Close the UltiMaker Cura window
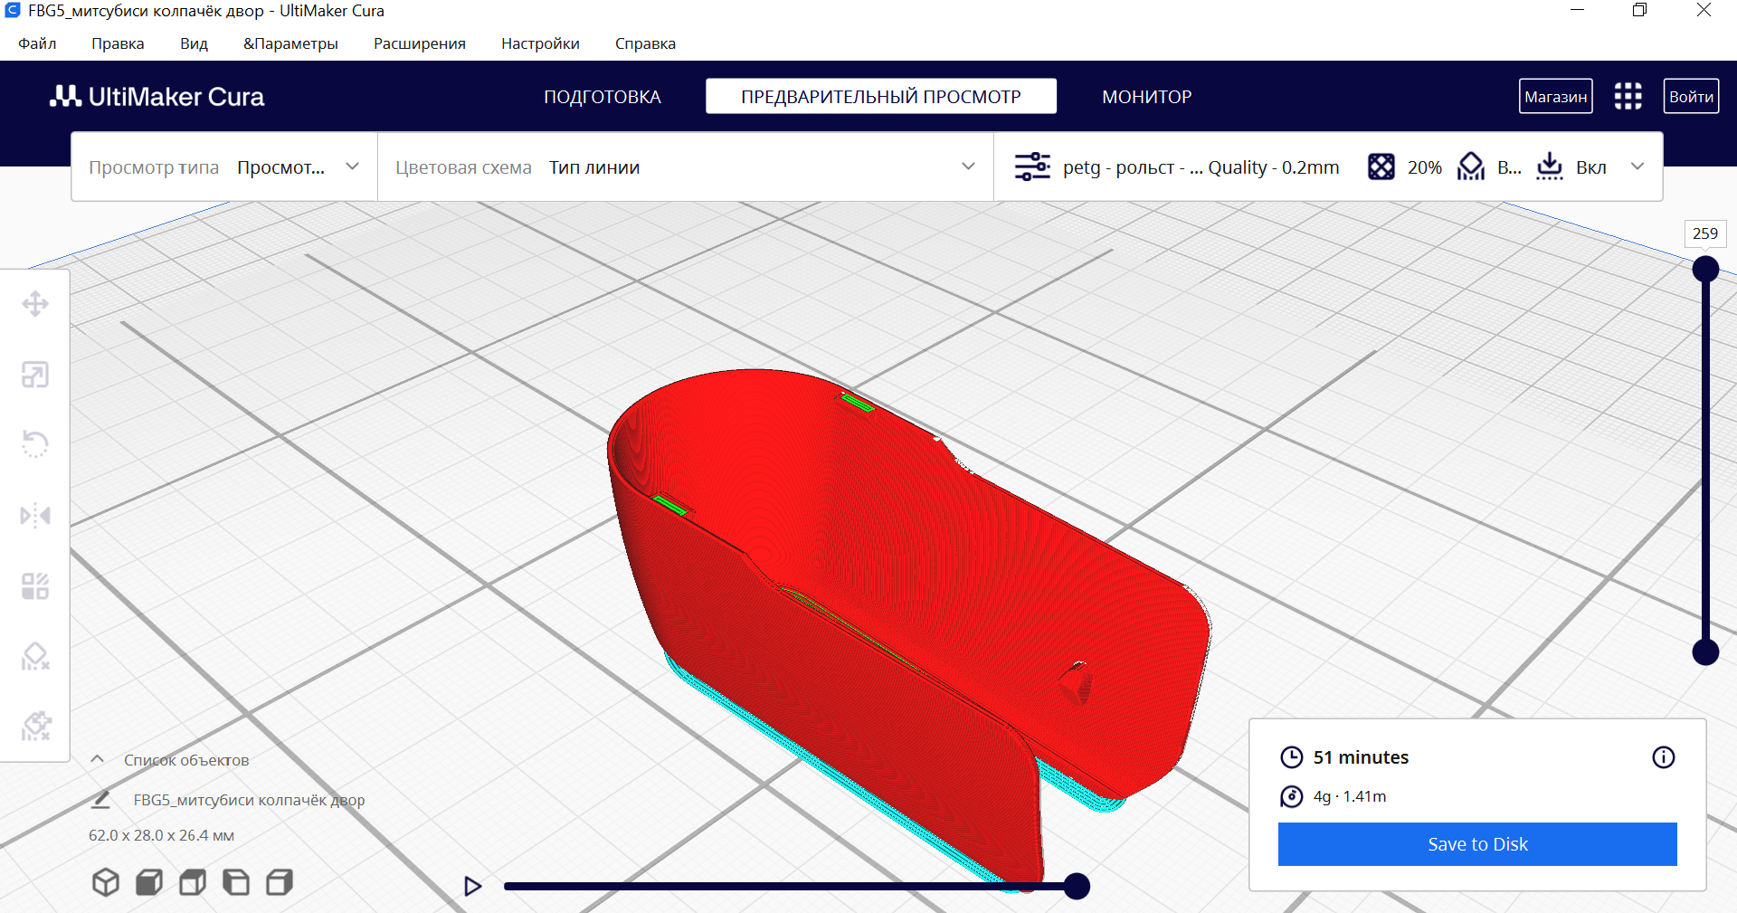This screenshot has width=1737, height=913. (1704, 10)
